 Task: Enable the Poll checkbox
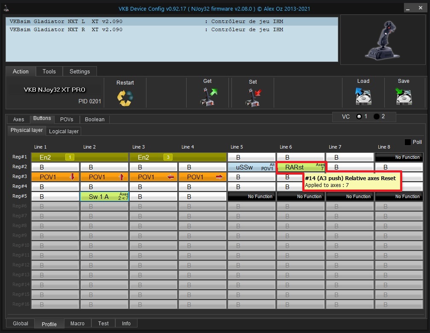coord(407,142)
